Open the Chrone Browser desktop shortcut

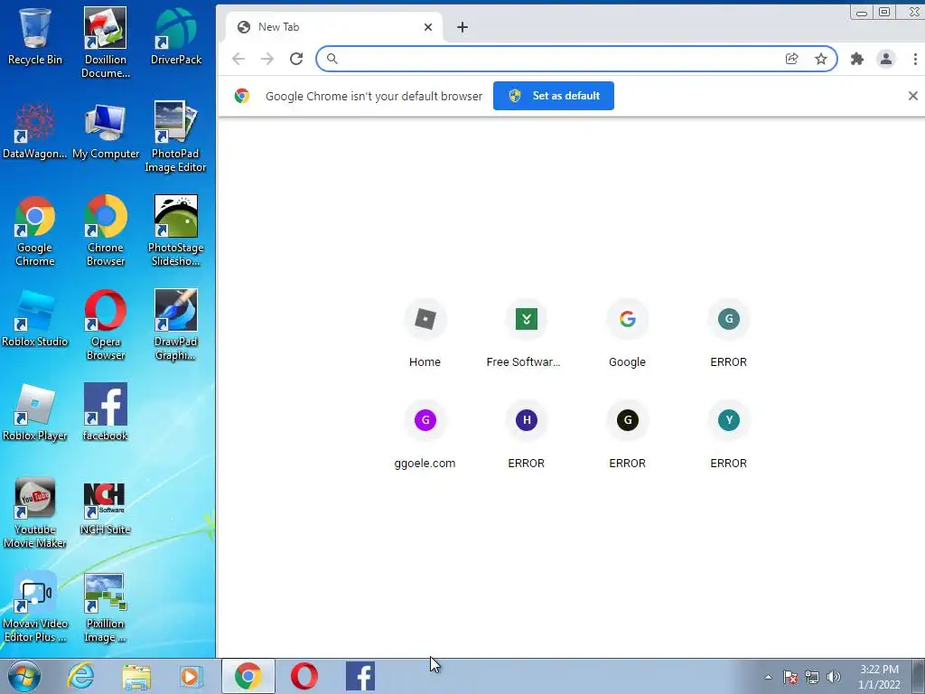point(106,231)
